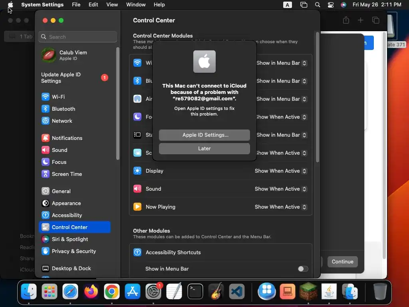
Task: Click Control Center pane scrollbar
Action: coord(317,97)
